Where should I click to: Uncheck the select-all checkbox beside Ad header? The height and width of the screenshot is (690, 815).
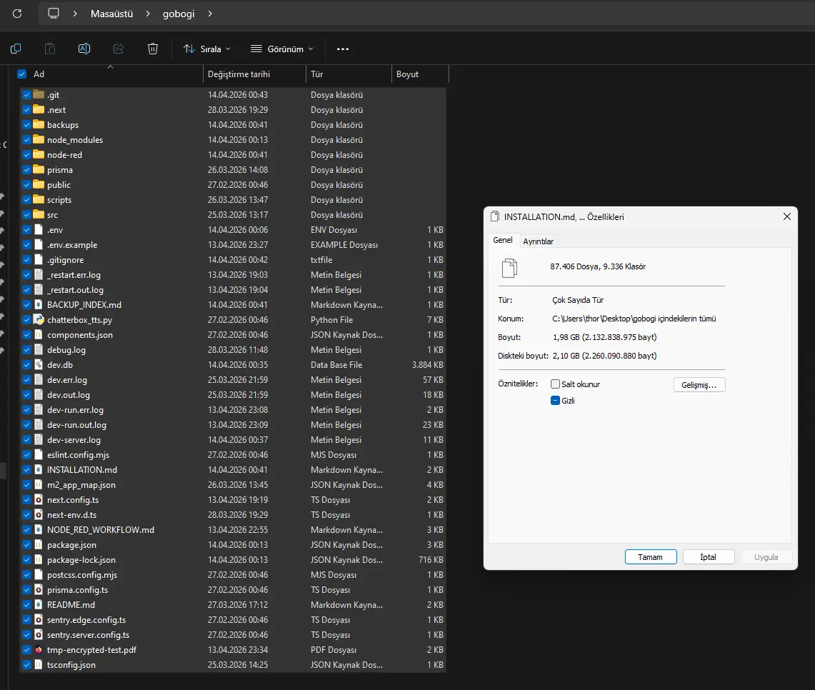22,74
